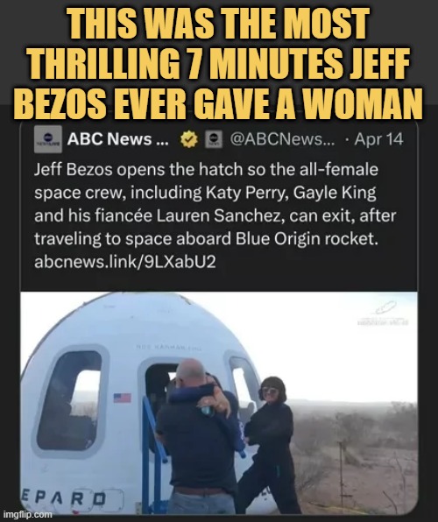Click the large left capsule window
438x522 pixels.
69,403
